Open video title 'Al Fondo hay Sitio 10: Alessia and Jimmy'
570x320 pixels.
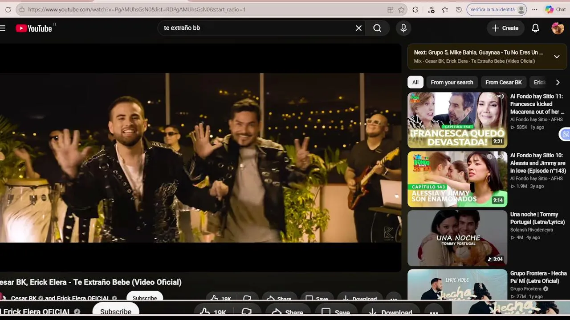[x=538, y=163]
